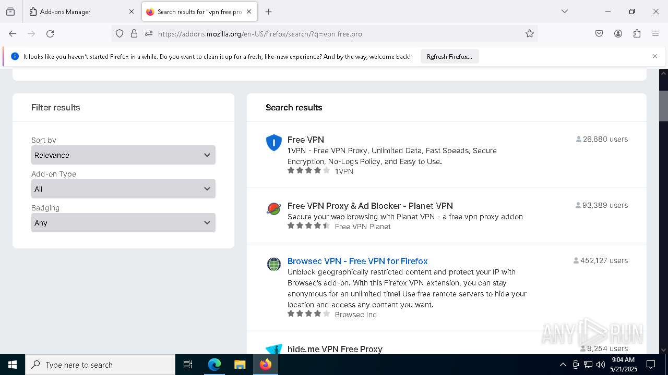Go back using the back arrow
This screenshot has width=668, height=375.
click(x=13, y=34)
